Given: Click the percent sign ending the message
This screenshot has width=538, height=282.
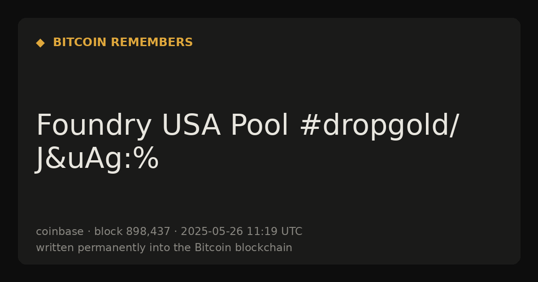Looking at the screenshot, I should click(x=147, y=159).
